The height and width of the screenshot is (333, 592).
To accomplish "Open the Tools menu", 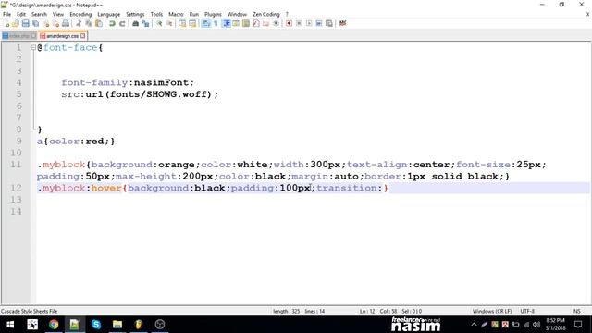I will pos(156,14).
